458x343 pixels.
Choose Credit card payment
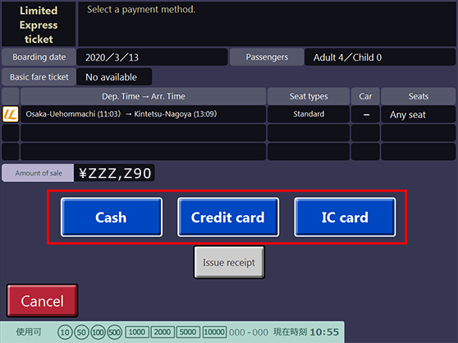[x=228, y=217]
